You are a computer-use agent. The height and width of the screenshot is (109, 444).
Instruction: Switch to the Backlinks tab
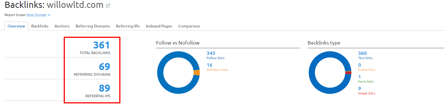pyautogui.click(x=40, y=26)
